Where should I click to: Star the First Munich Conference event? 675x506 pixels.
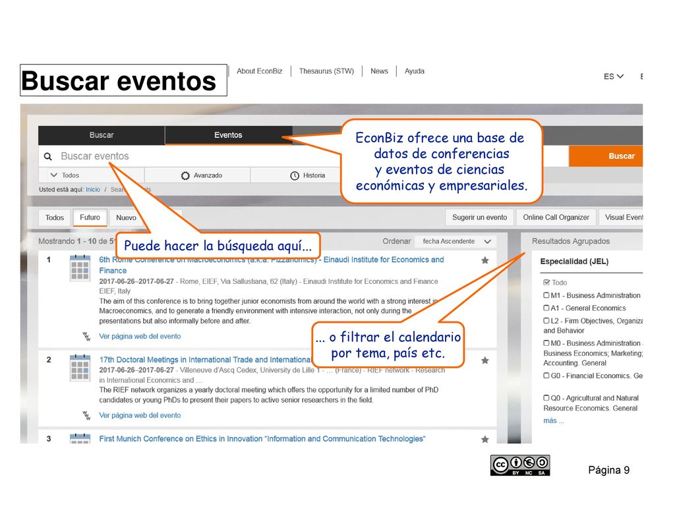484,439
